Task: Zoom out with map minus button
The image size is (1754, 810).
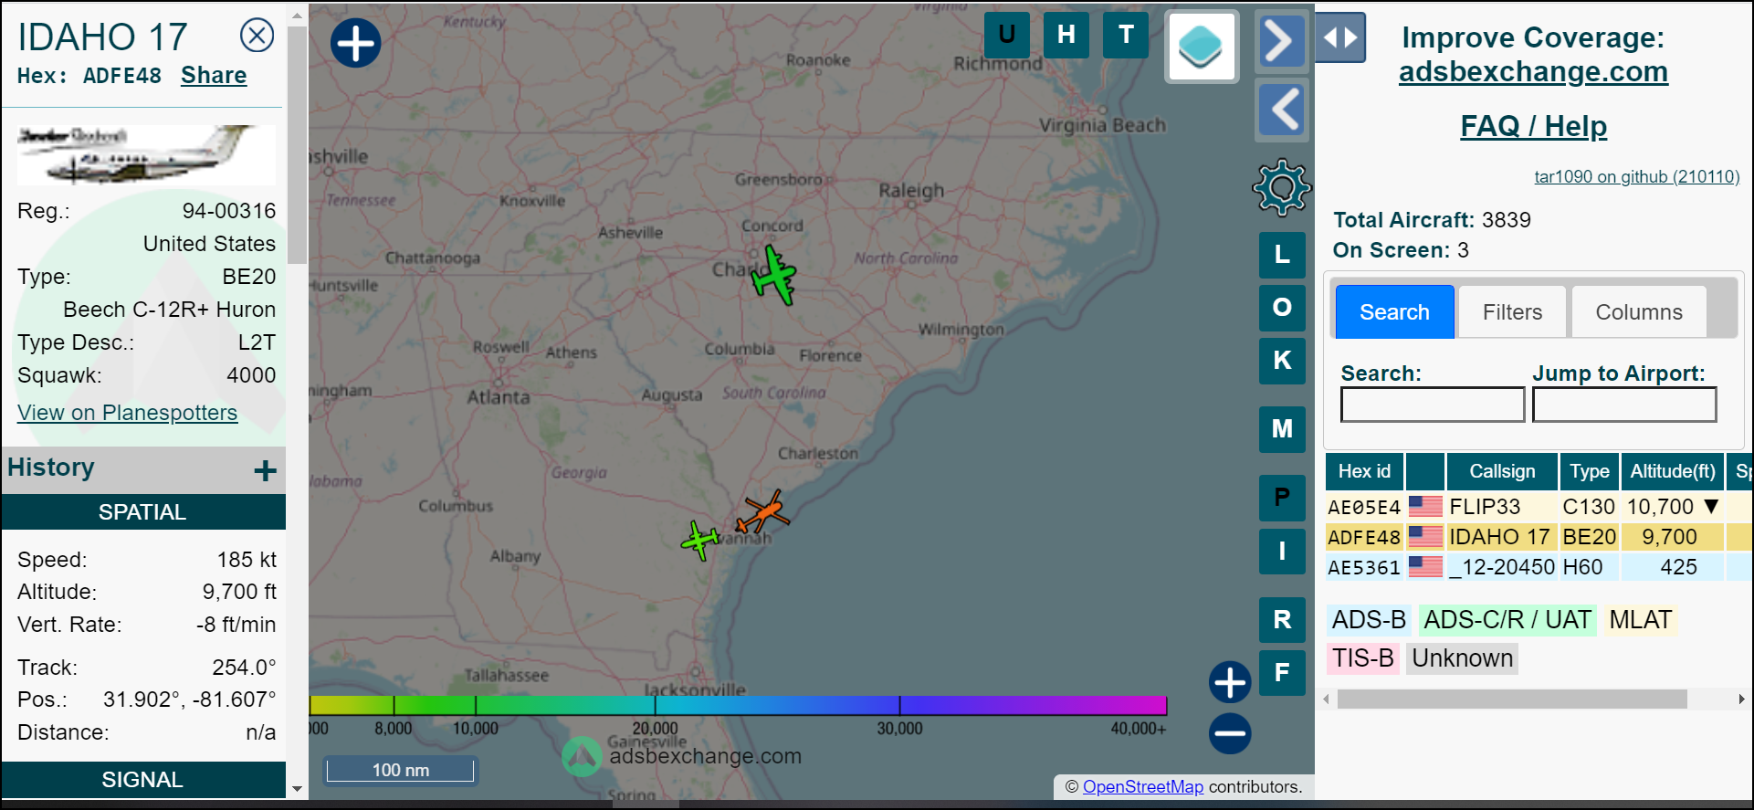Action: pyautogui.click(x=1230, y=733)
